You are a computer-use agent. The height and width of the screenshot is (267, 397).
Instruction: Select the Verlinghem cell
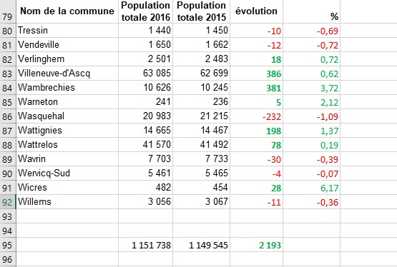67,59
